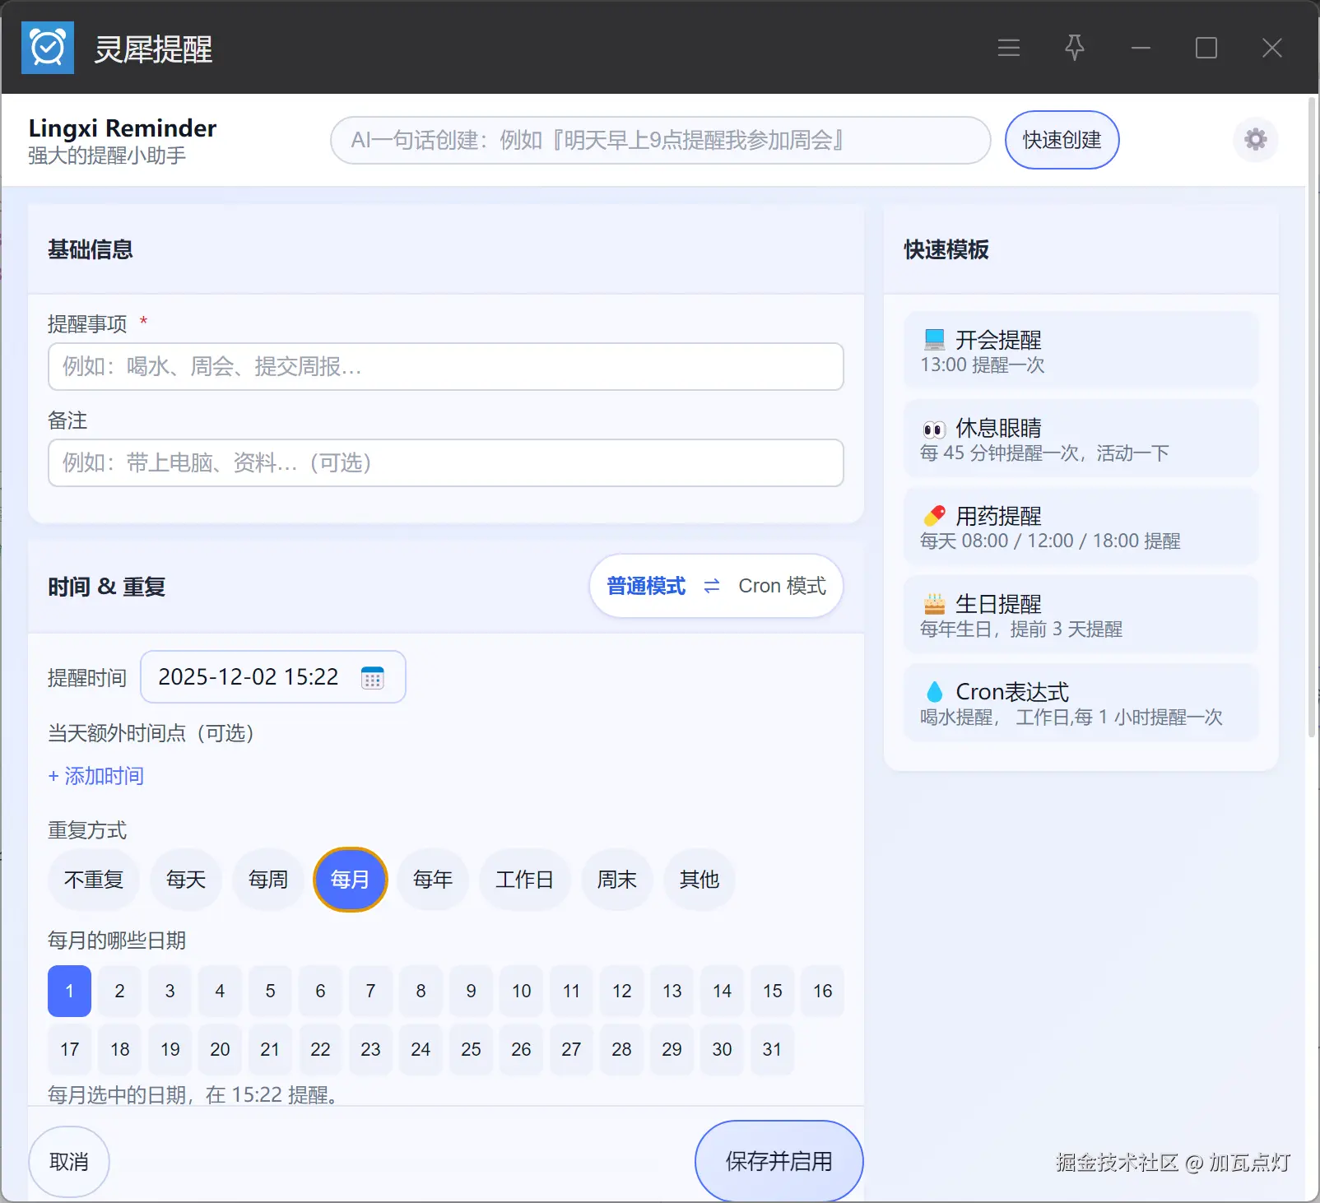Screen dimensions: 1320x1203
Task: Select 每年 repeat option
Action: tap(433, 880)
